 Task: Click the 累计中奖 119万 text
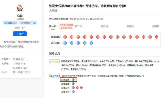pyautogui.click(x=21, y=72)
